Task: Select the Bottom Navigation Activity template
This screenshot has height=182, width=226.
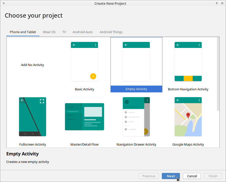Action: tap(188, 62)
